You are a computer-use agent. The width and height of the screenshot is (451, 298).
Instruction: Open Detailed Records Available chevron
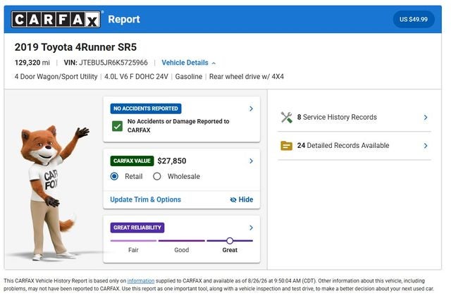(426, 146)
